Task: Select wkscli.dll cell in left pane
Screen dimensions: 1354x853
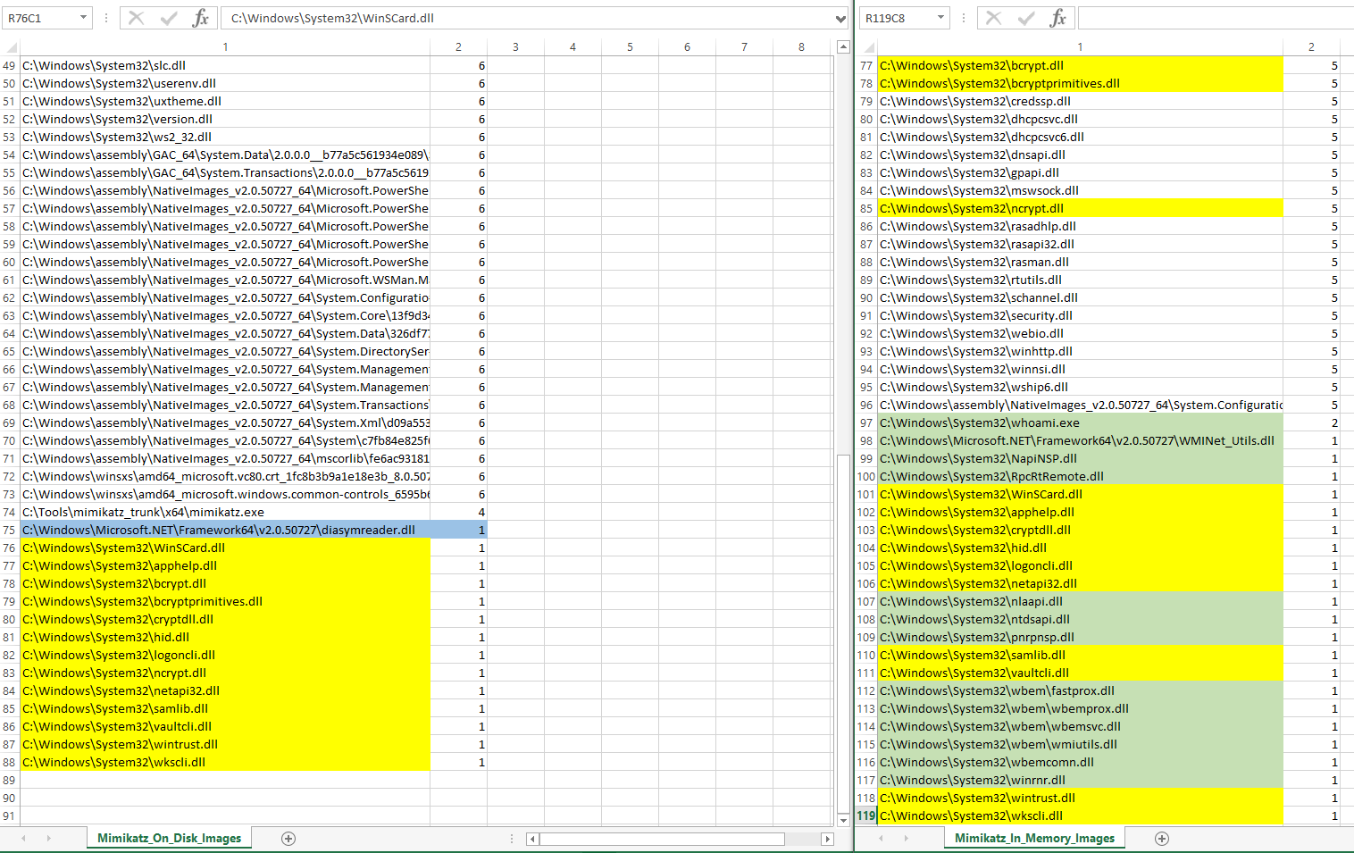Action: point(225,762)
